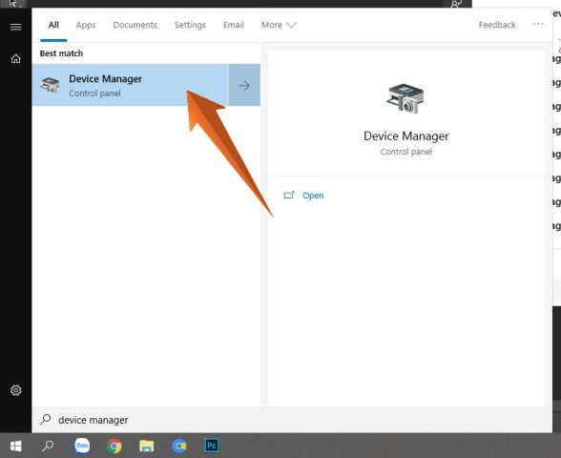
Task: Launch Photoshop from the taskbar
Action: click(212, 446)
